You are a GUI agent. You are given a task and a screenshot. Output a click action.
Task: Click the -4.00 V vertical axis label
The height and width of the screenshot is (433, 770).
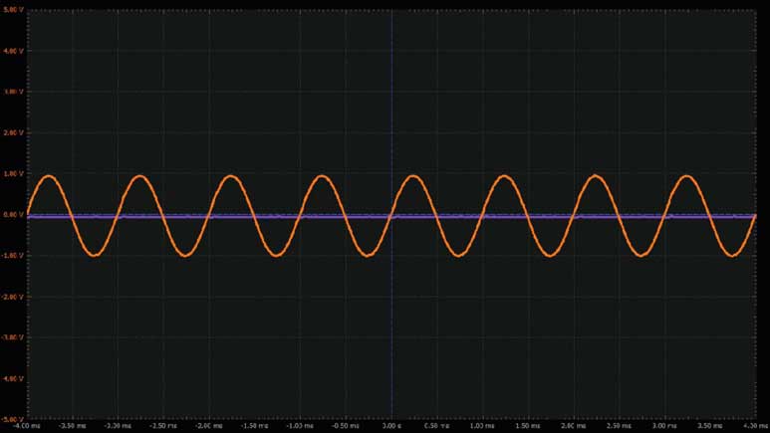coord(11,378)
